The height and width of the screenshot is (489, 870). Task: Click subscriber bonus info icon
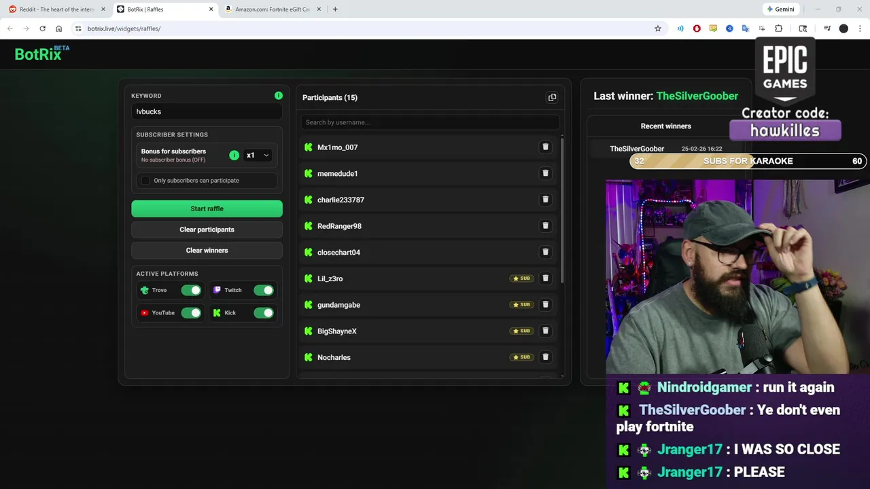(x=234, y=156)
